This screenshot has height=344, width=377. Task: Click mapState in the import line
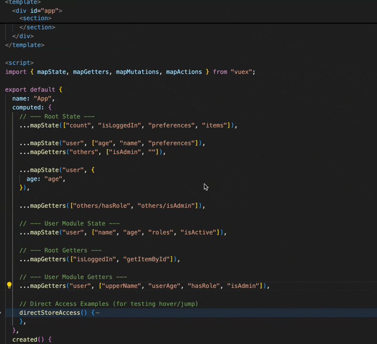pyautogui.click(x=51, y=72)
